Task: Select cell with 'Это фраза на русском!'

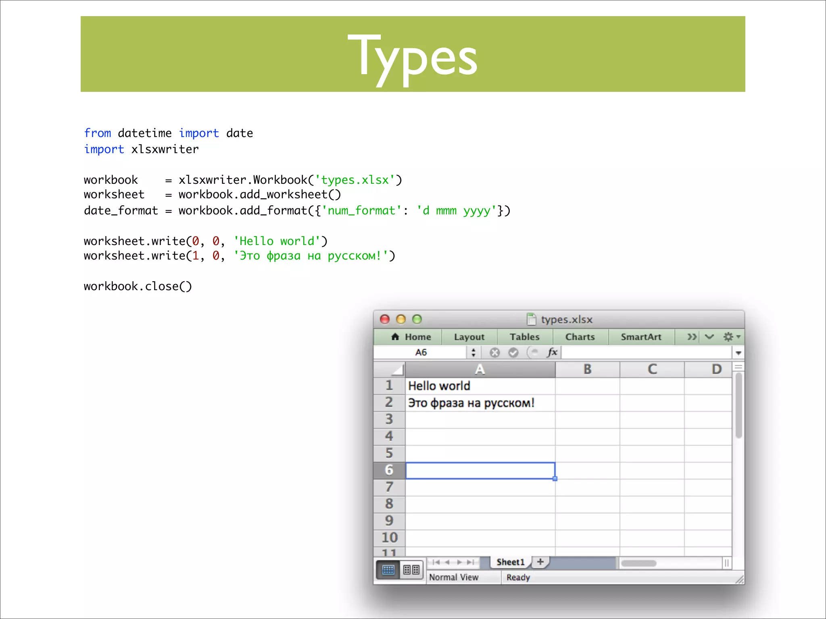Action: (x=480, y=403)
